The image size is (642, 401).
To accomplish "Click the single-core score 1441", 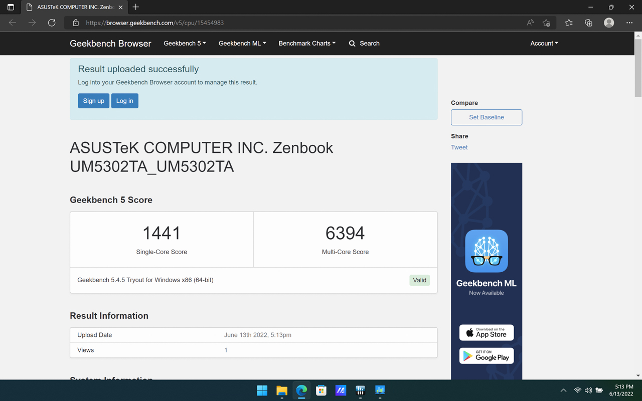I will (x=162, y=233).
